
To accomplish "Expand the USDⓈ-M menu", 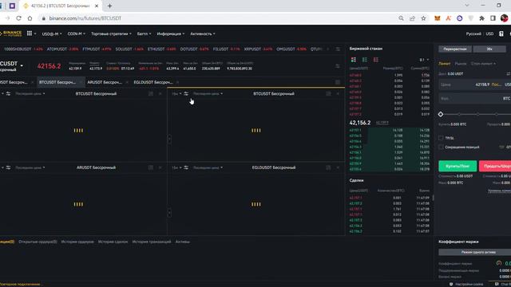I will 52,33.
